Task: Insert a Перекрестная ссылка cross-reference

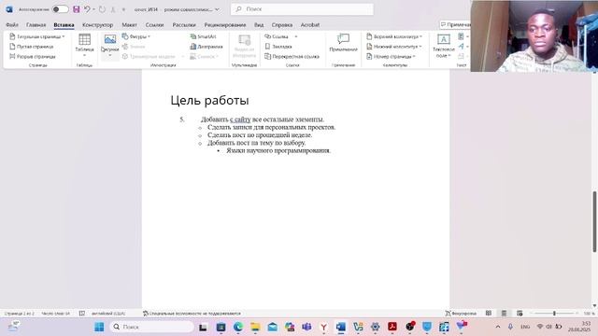Action: click(x=292, y=56)
